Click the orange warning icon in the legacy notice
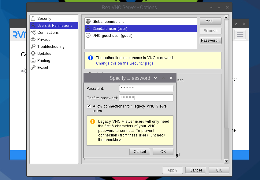260x180 pixels. (x=93, y=122)
